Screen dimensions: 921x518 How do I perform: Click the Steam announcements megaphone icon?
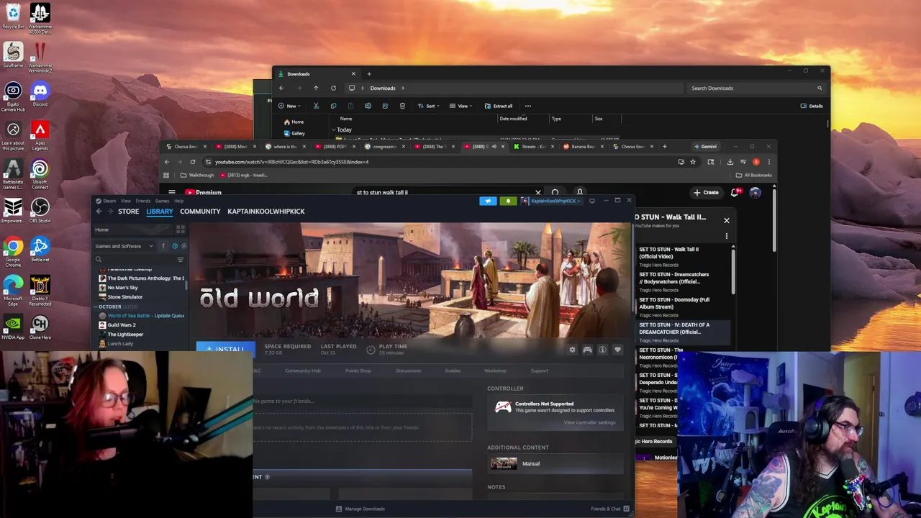tap(488, 201)
